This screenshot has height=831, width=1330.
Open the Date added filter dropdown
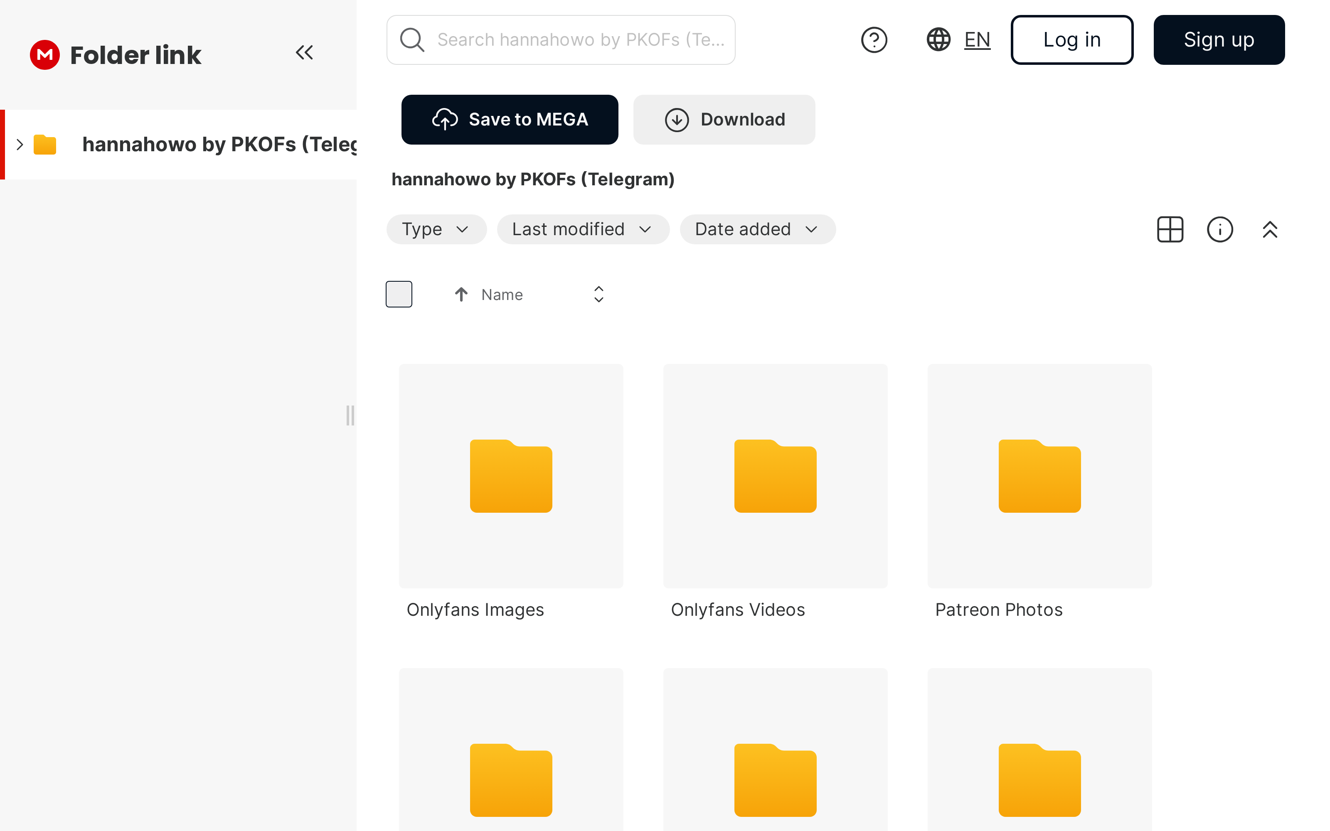(757, 229)
